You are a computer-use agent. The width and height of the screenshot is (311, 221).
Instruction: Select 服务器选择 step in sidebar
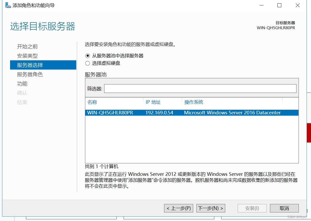click(30, 65)
